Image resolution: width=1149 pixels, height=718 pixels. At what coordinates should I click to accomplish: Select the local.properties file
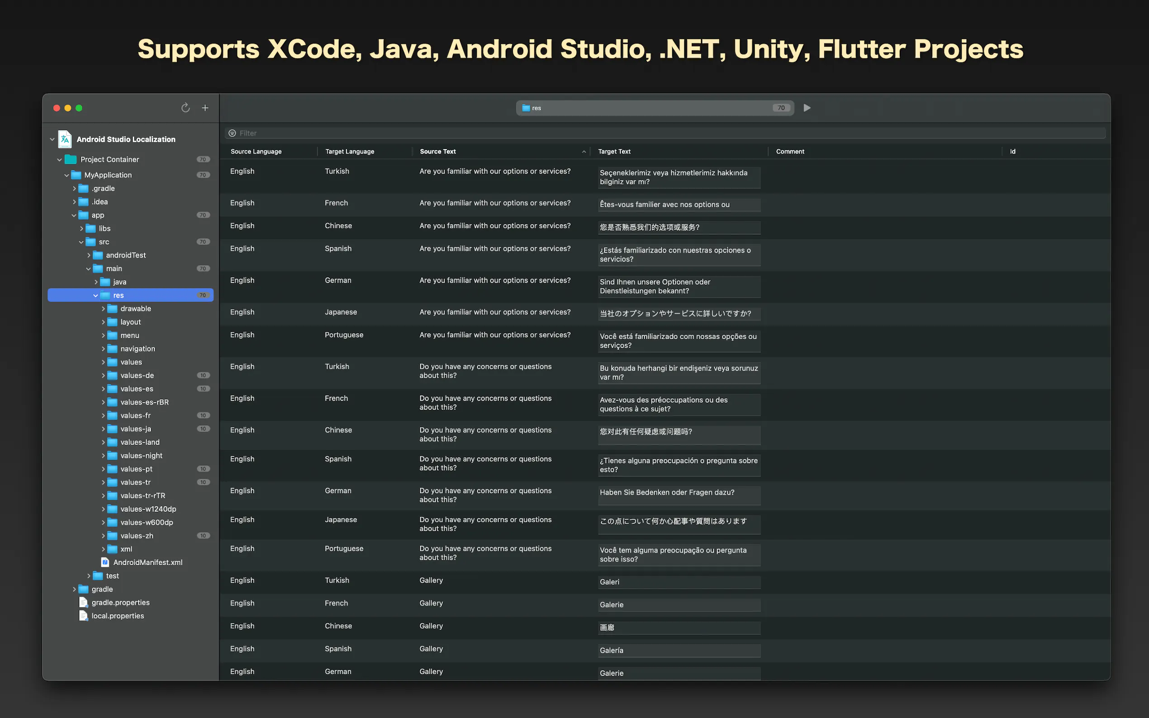point(117,615)
